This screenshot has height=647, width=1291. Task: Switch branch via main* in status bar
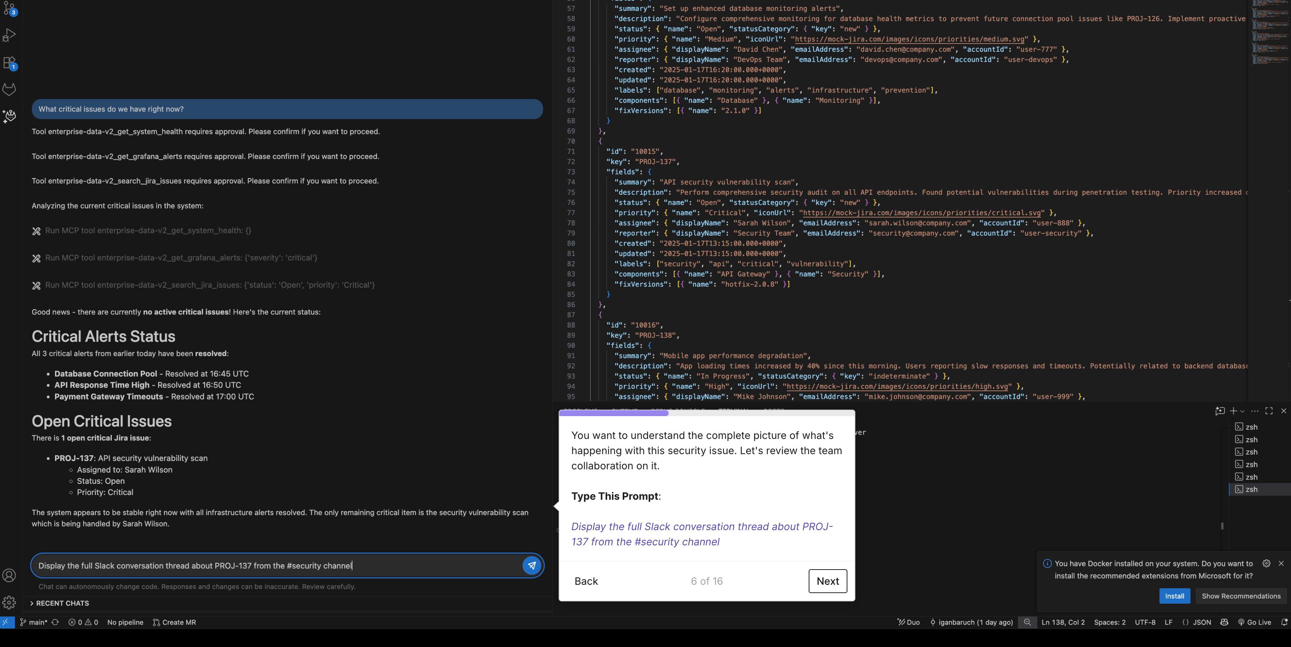tap(34, 622)
